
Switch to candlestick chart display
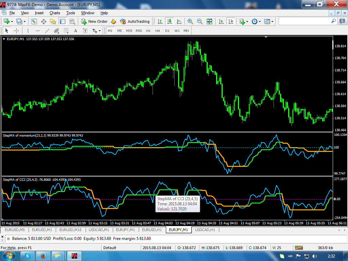pos(170,21)
